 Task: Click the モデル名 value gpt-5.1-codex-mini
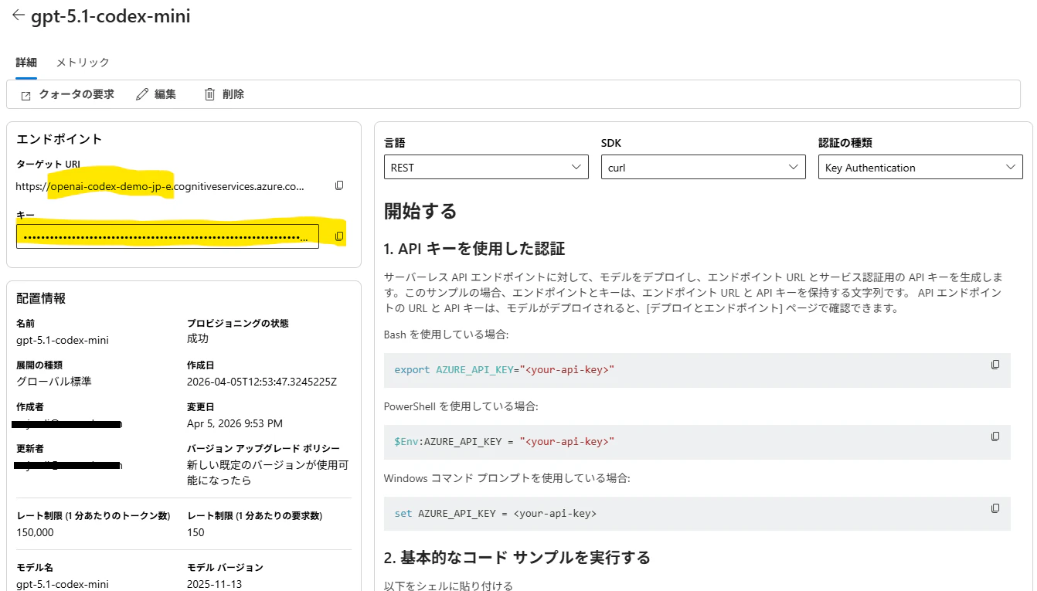pos(63,584)
